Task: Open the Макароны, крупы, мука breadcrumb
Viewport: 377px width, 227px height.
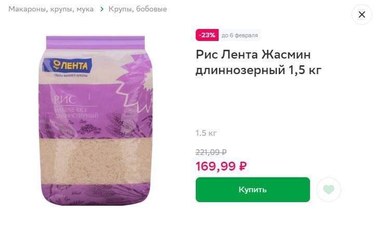Action: coord(51,9)
